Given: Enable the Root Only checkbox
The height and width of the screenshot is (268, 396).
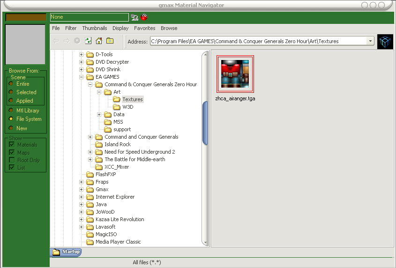Looking at the screenshot, I should click(12, 160).
